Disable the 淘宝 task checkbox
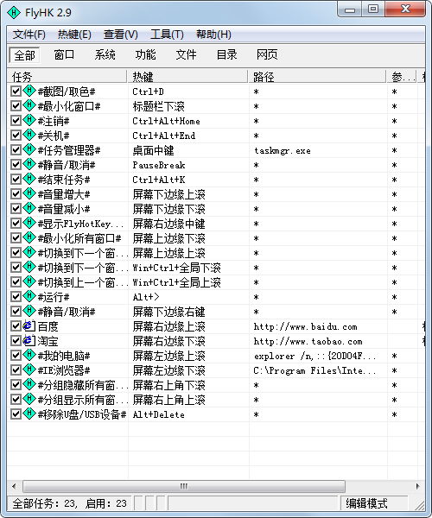 pos(16,341)
